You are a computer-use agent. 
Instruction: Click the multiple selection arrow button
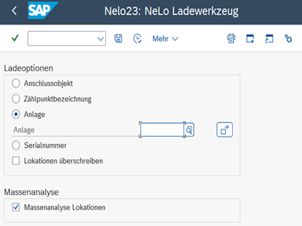point(225,130)
